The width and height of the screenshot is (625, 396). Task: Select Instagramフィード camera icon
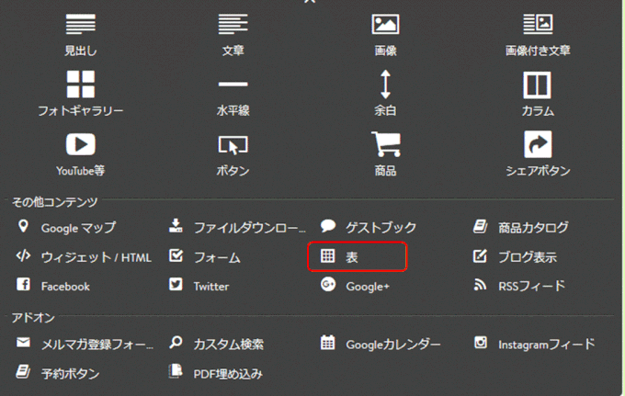tap(481, 342)
